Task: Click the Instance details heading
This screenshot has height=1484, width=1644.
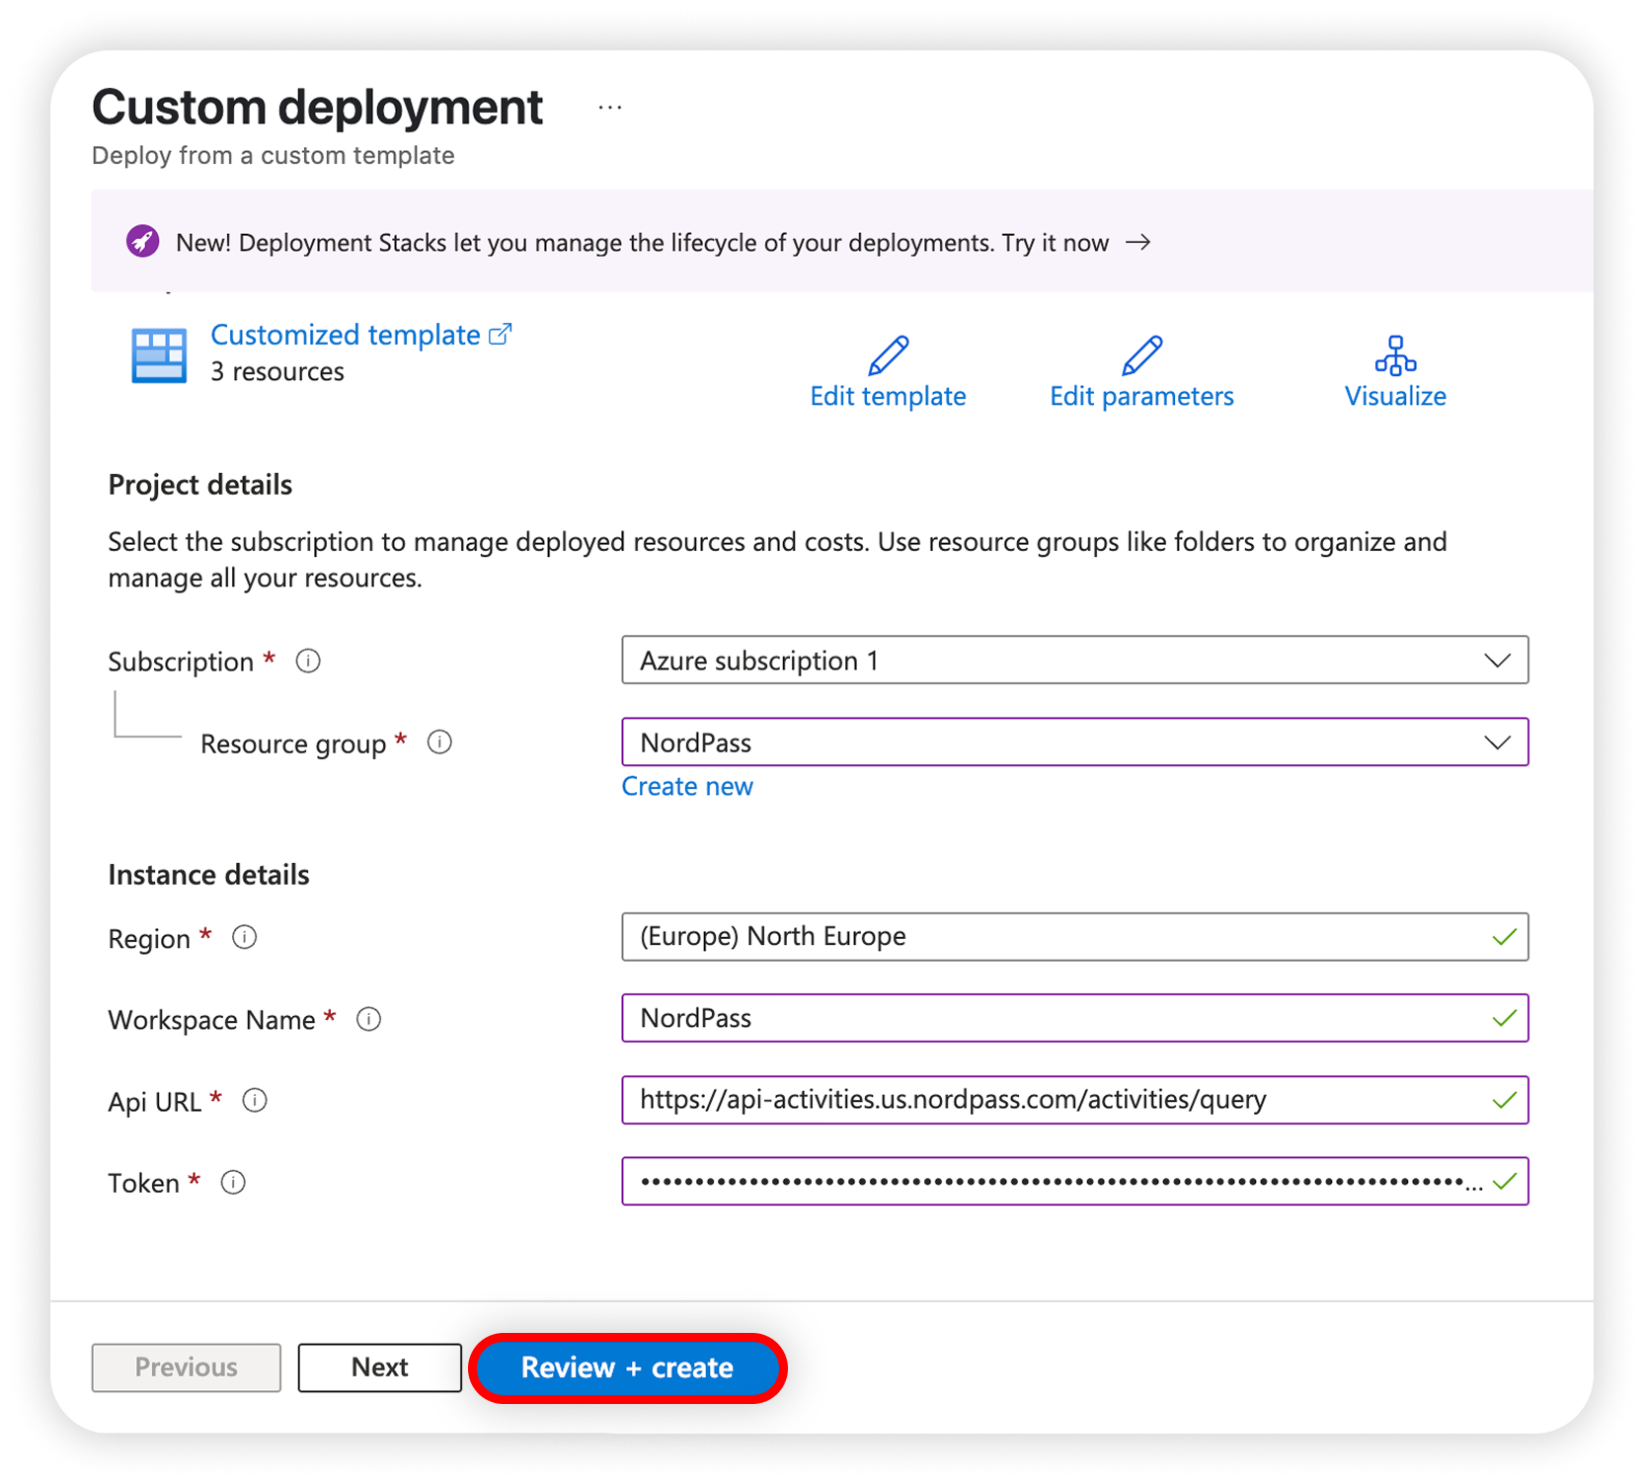Action: coord(208,875)
